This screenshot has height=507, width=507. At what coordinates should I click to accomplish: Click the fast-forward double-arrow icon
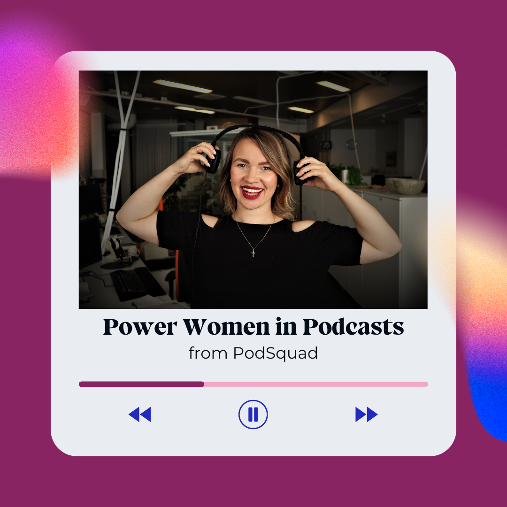click(x=366, y=414)
